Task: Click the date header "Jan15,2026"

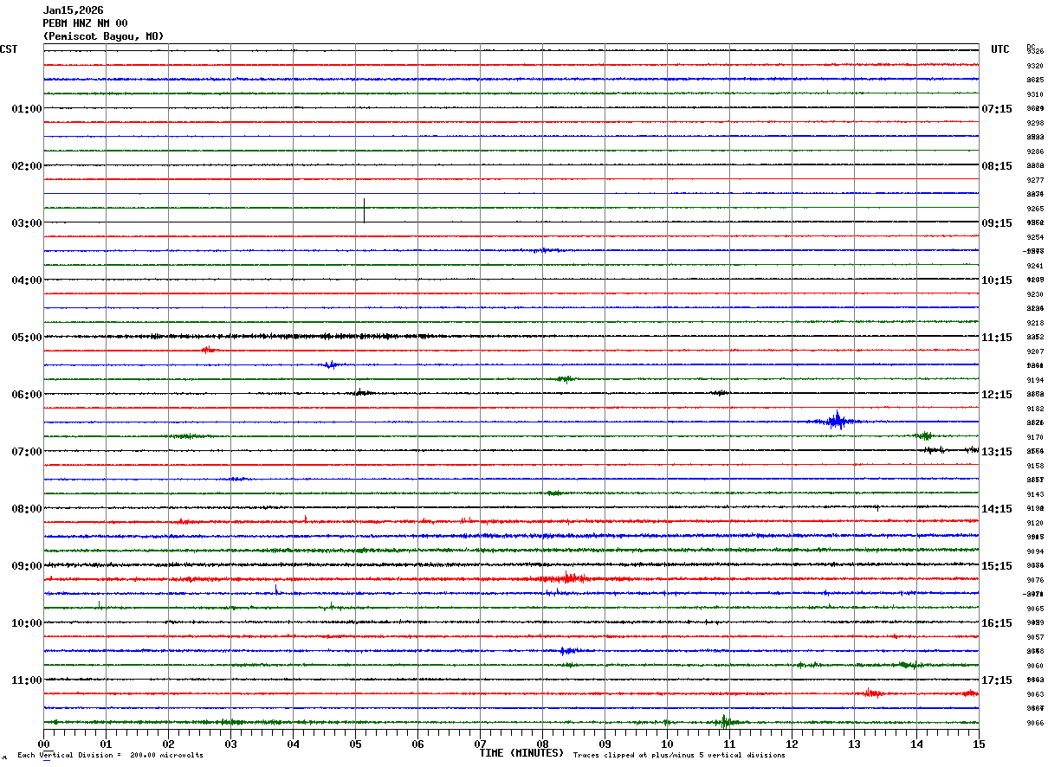Action: pos(73,10)
